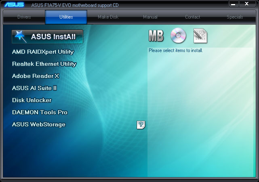The image size is (259, 182).
Task: Install Realtek Ethernet Utility
Action: [x=44, y=64]
